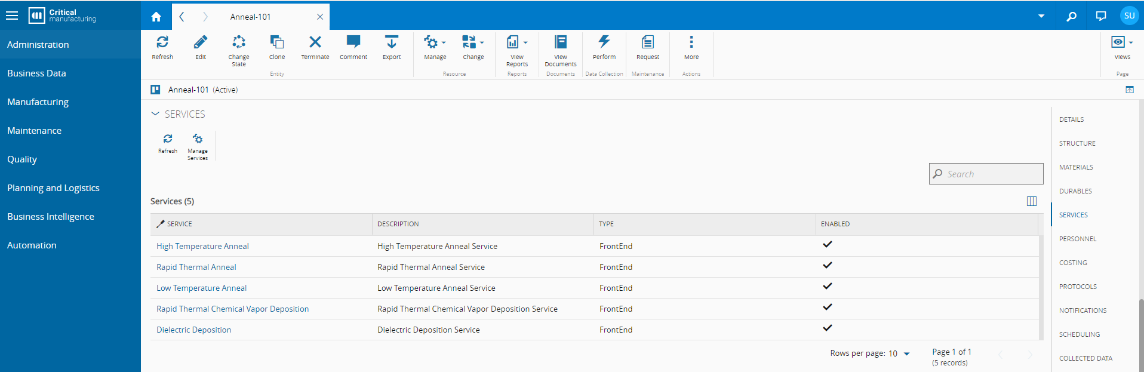
Task: Open Rapid Thermal Chemical Vapor Deposition link
Action: [232, 309]
